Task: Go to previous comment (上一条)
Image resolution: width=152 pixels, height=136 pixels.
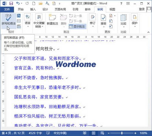Action: (x=76, y=16)
